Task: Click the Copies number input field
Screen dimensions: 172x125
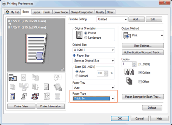Action: point(127,64)
